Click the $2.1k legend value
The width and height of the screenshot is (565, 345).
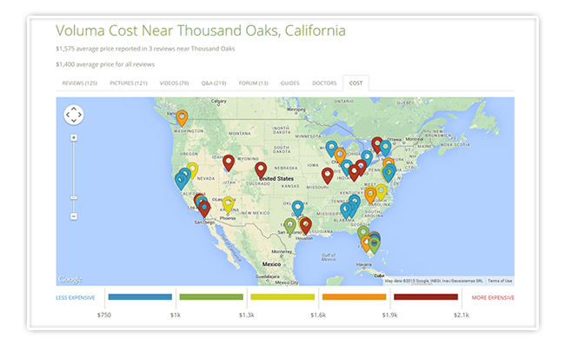pyautogui.click(x=462, y=315)
